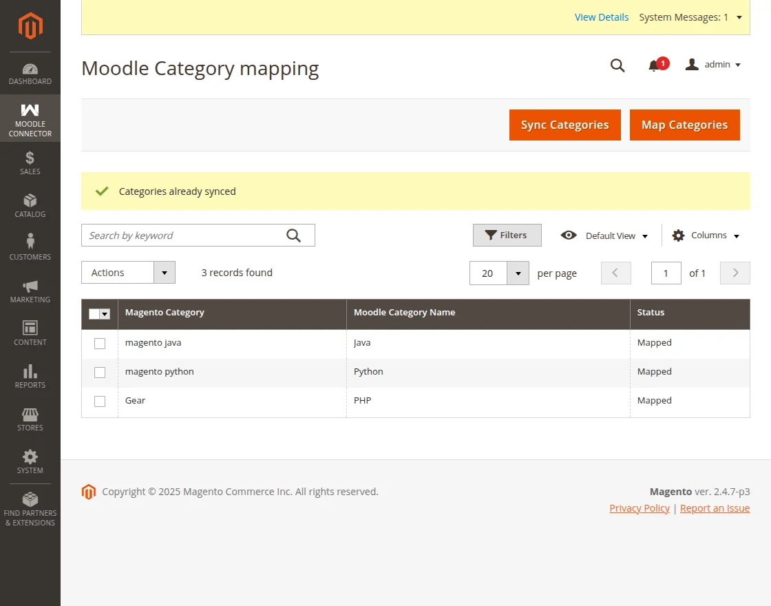Open the Default View bookmark dropdown
The height and width of the screenshot is (606, 771).
(x=604, y=236)
